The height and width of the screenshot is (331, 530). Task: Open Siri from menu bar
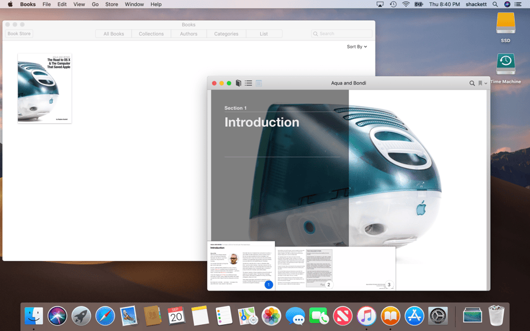pyautogui.click(x=507, y=4)
